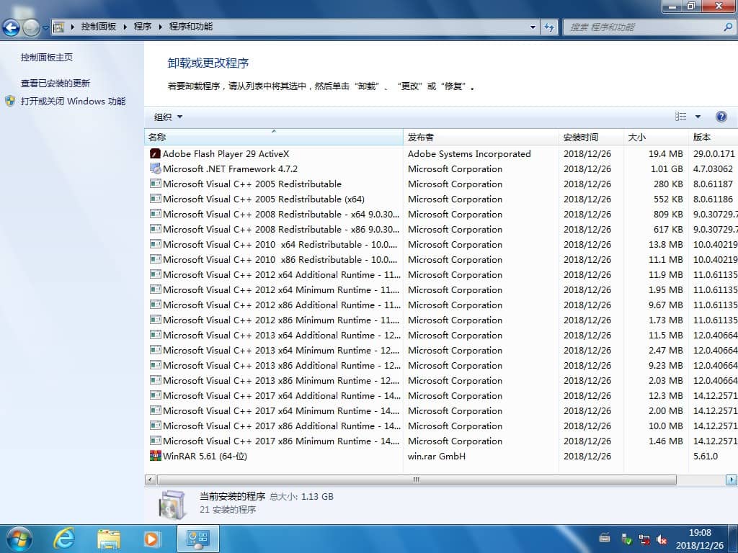Viewport: 738px width, 553px height.
Task: Open Windows Media Player from the taskbar
Action: click(x=151, y=538)
